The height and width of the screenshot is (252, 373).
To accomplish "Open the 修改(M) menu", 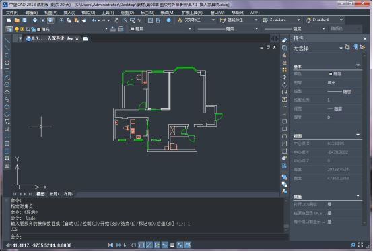I will (167, 13).
